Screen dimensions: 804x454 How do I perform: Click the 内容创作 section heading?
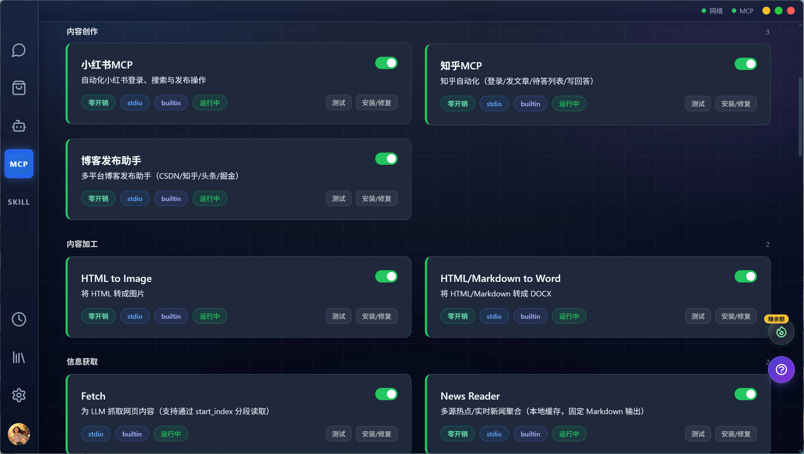pyautogui.click(x=82, y=32)
